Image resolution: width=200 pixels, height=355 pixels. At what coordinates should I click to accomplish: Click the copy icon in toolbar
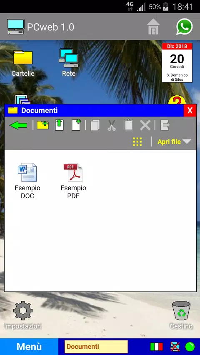point(95,125)
